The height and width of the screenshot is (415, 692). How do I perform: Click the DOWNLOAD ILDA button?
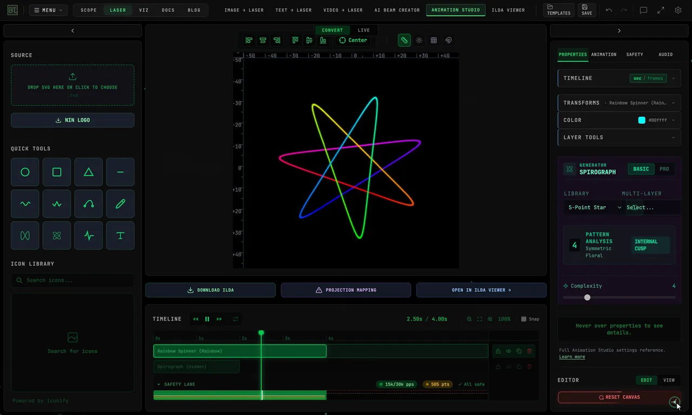tap(210, 290)
